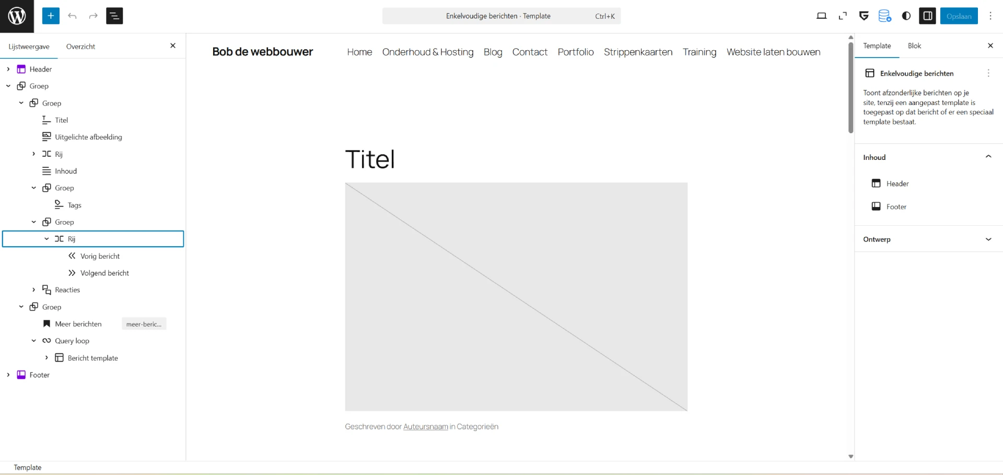
Task: Switch to the Blok tab
Action: click(914, 45)
